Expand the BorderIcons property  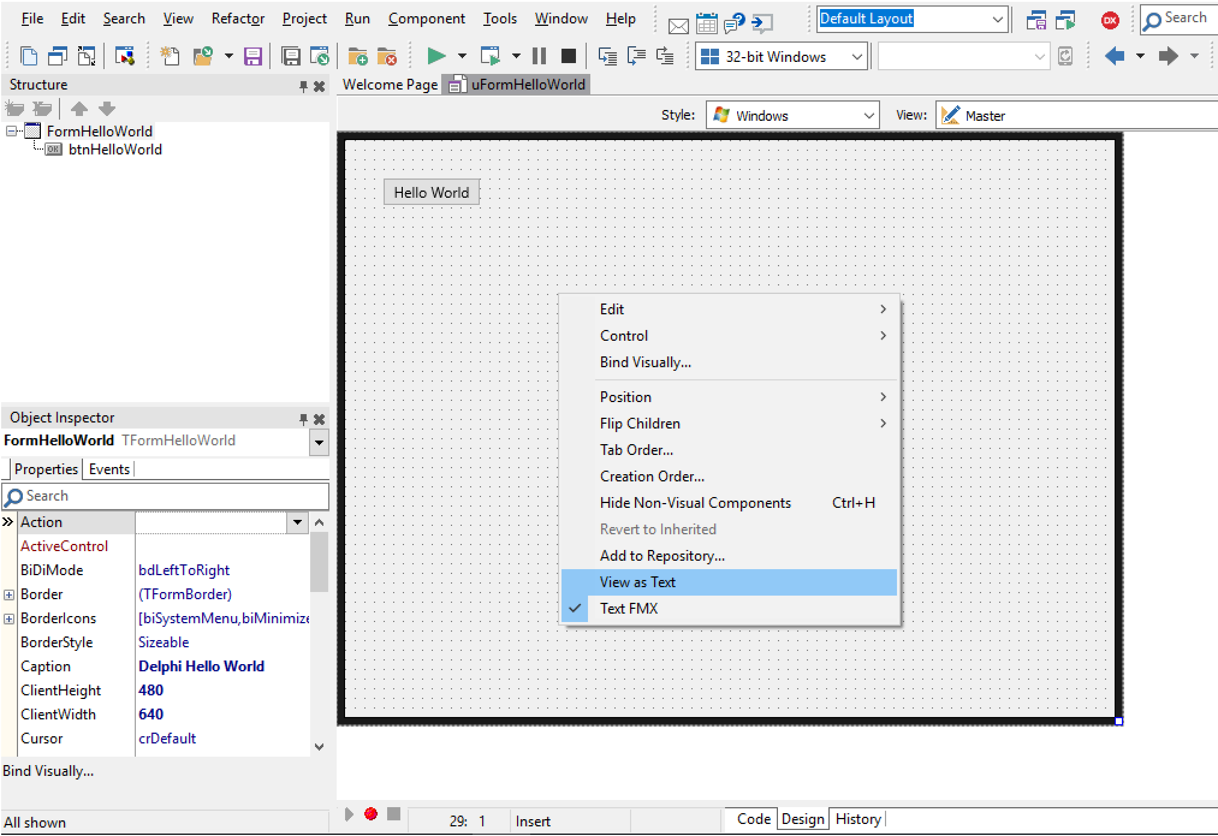[x=9, y=618]
